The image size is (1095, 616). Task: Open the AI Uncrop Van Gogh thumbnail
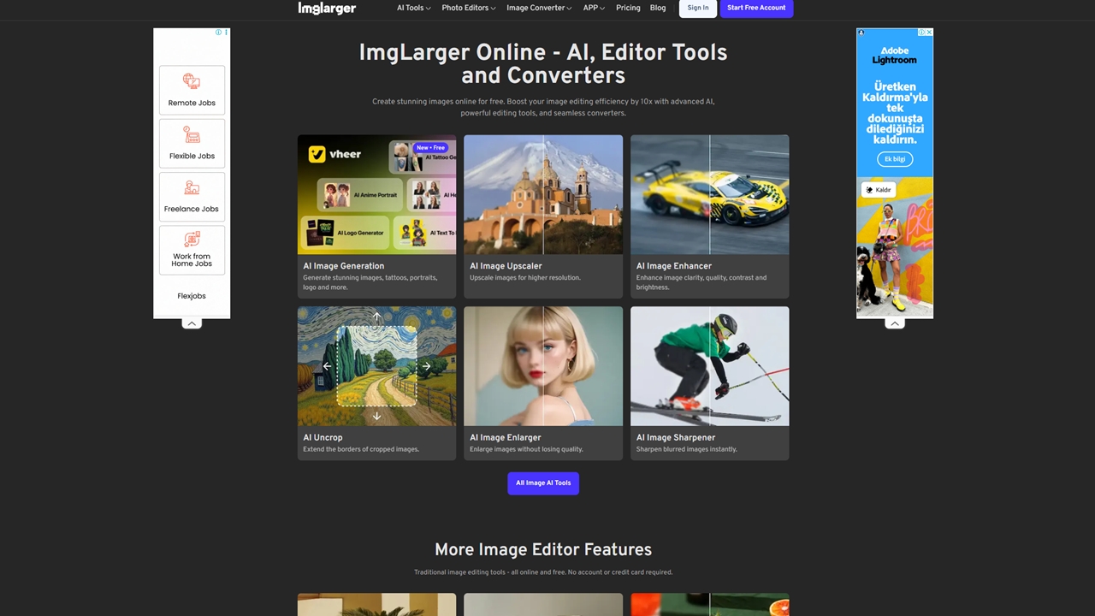tap(376, 366)
